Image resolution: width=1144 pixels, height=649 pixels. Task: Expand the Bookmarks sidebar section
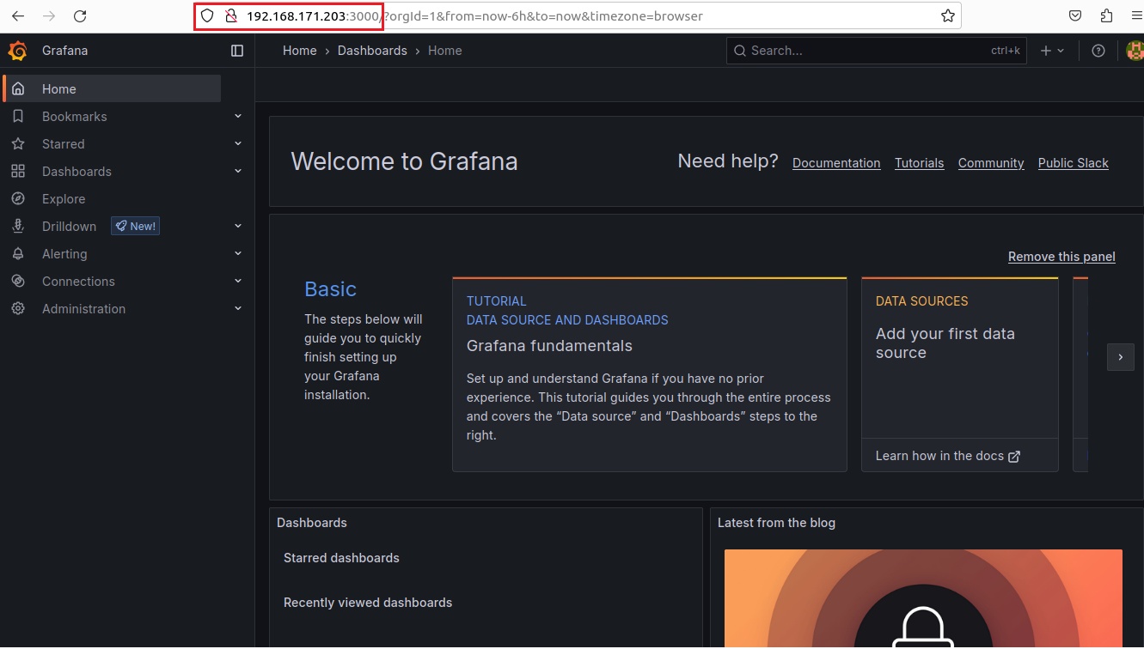[238, 117]
